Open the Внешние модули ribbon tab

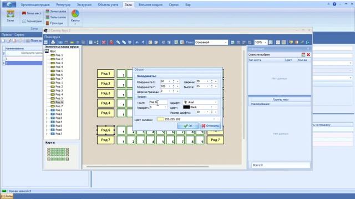click(150, 4)
